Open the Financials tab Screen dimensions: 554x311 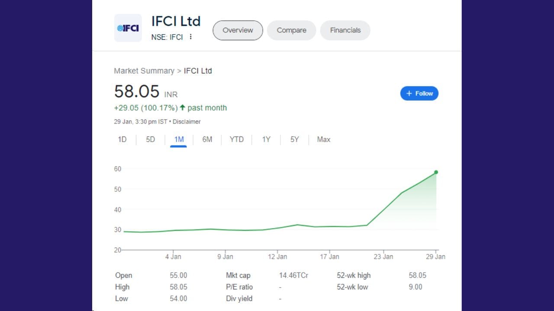point(345,30)
